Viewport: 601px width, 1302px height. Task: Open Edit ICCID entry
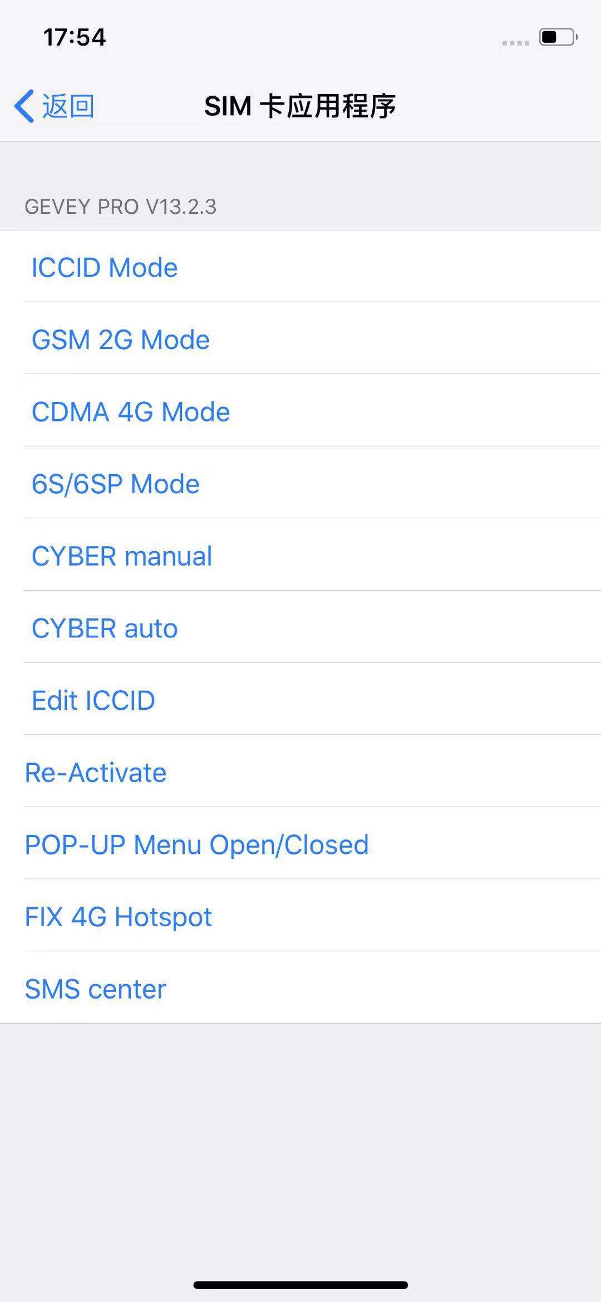pyautogui.click(x=93, y=700)
